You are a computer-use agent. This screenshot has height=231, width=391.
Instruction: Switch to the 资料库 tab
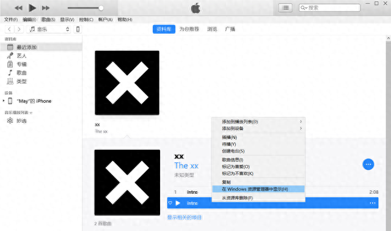pos(164,29)
